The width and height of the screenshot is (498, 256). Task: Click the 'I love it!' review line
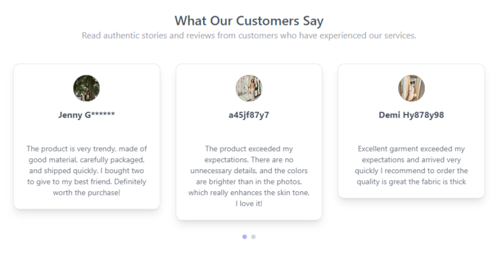click(249, 204)
